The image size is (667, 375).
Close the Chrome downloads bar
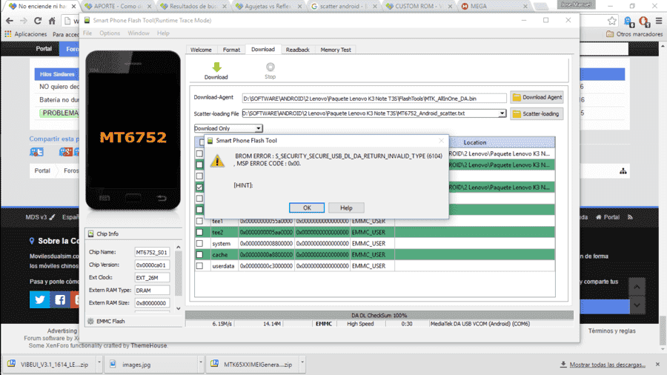[x=657, y=365]
